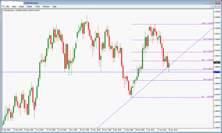222x133 pixels.
Task: Click the 8 Dec 2009 date label
Action: tap(117, 130)
